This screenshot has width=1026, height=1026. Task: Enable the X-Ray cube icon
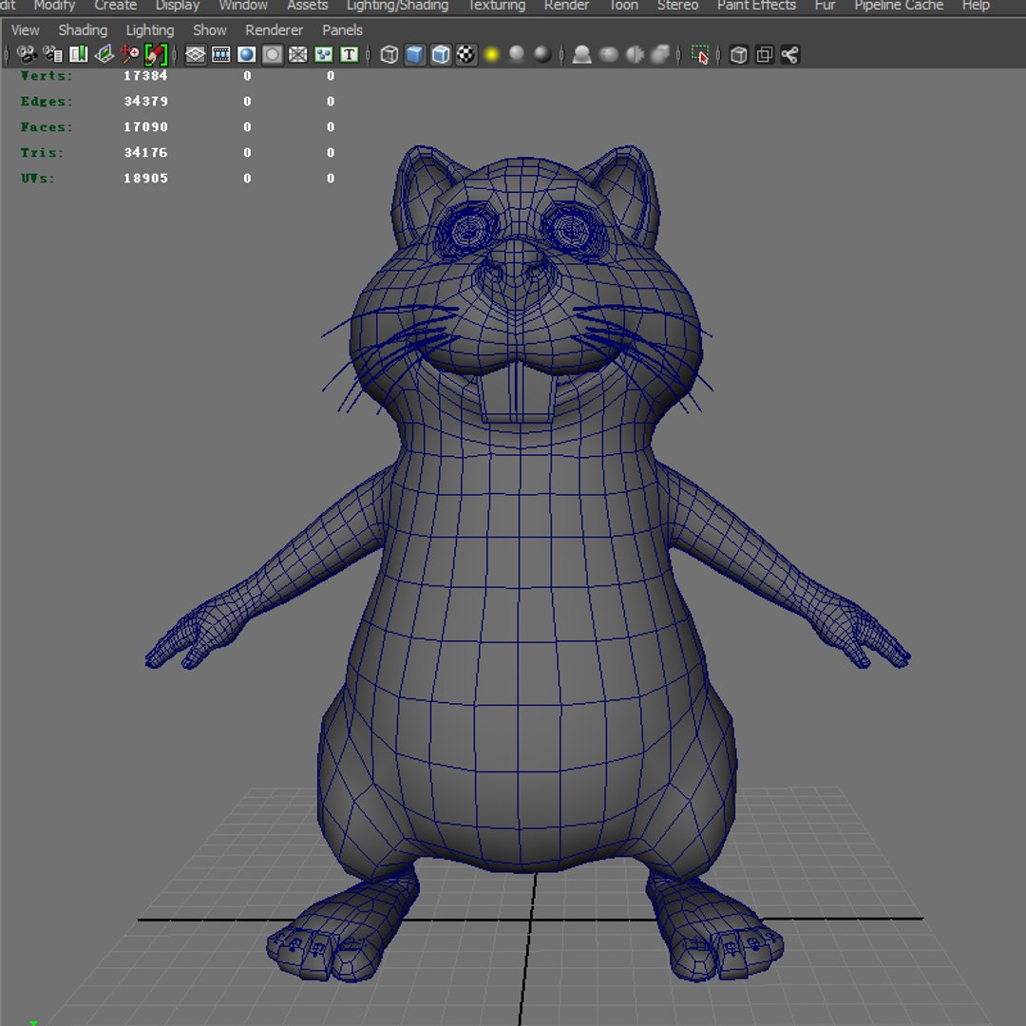tap(739, 54)
